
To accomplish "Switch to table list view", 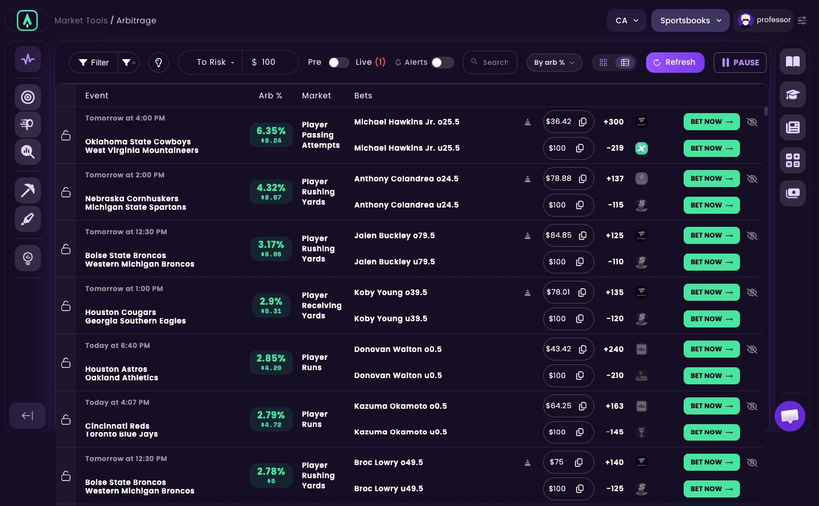I will click(x=625, y=63).
